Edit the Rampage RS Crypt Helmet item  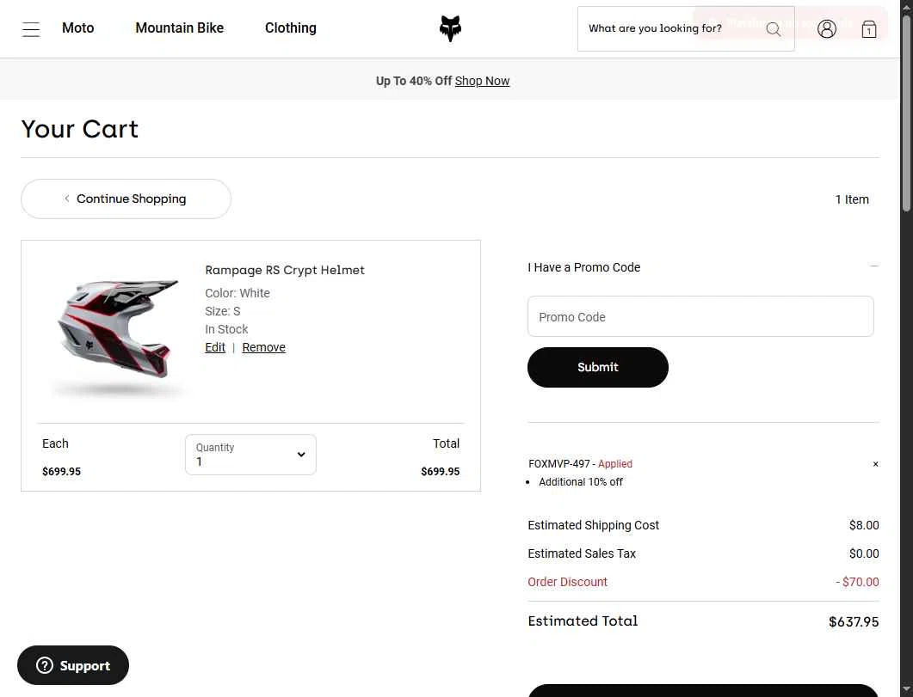click(215, 347)
